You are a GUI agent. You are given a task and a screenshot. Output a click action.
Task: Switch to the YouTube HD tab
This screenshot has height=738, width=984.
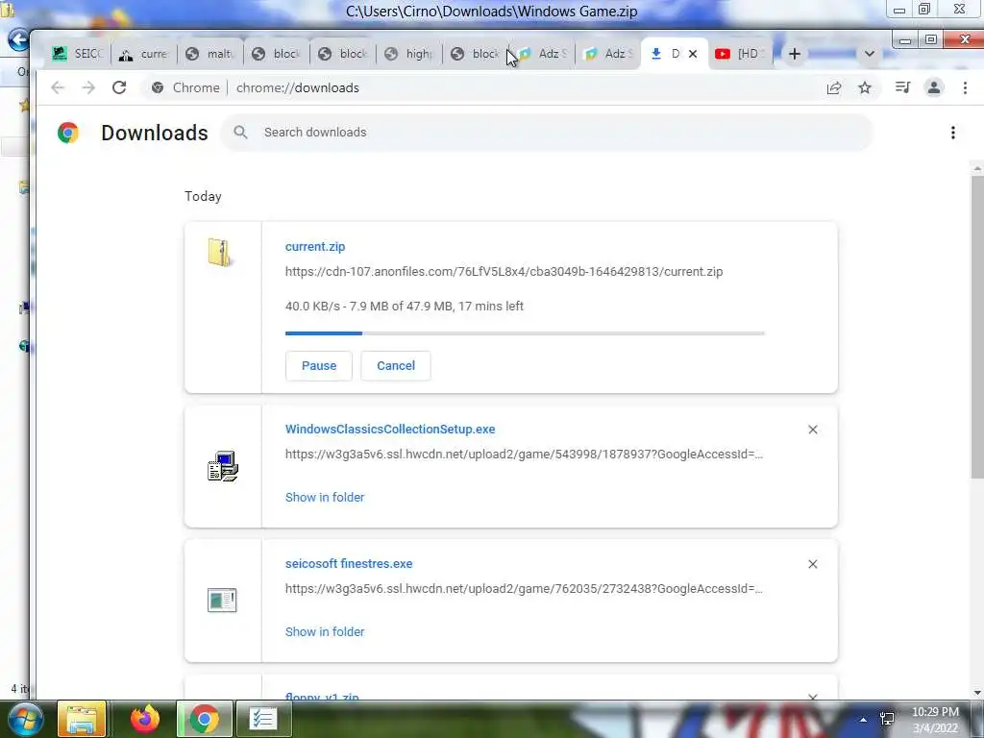(x=741, y=54)
